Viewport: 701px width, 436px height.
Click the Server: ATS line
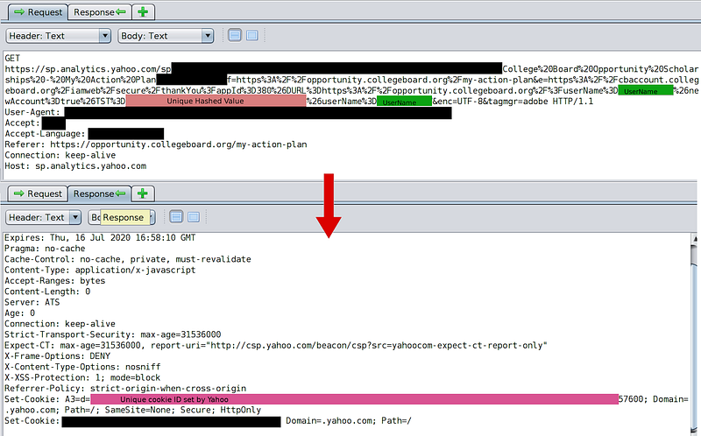[x=32, y=302]
